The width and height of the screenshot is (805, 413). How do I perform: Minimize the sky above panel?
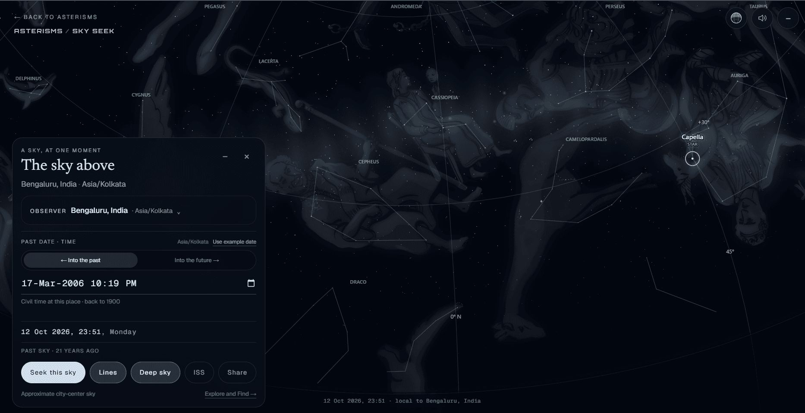point(225,156)
